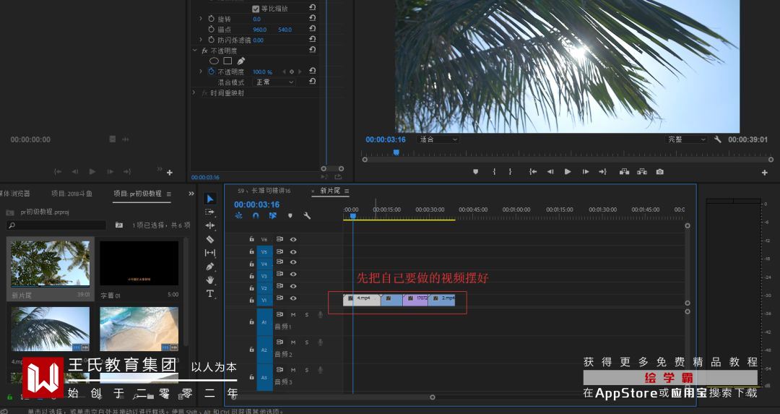This screenshot has height=414, width=780.
Task: Select the Slip tool
Action: click(x=210, y=253)
